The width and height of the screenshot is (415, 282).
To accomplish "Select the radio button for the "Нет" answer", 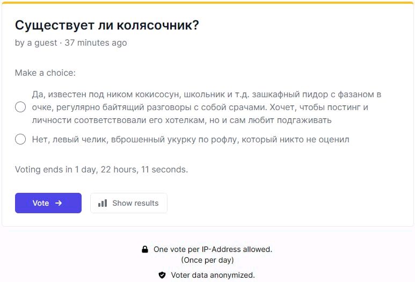I will tap(20, 140).
